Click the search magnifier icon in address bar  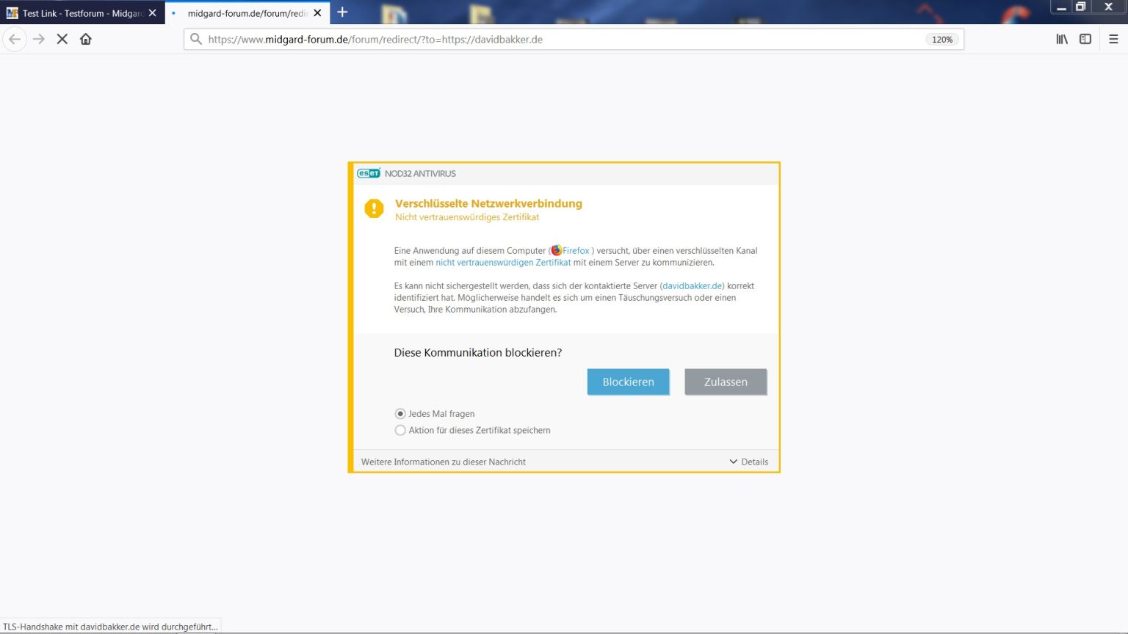[195, 39]
